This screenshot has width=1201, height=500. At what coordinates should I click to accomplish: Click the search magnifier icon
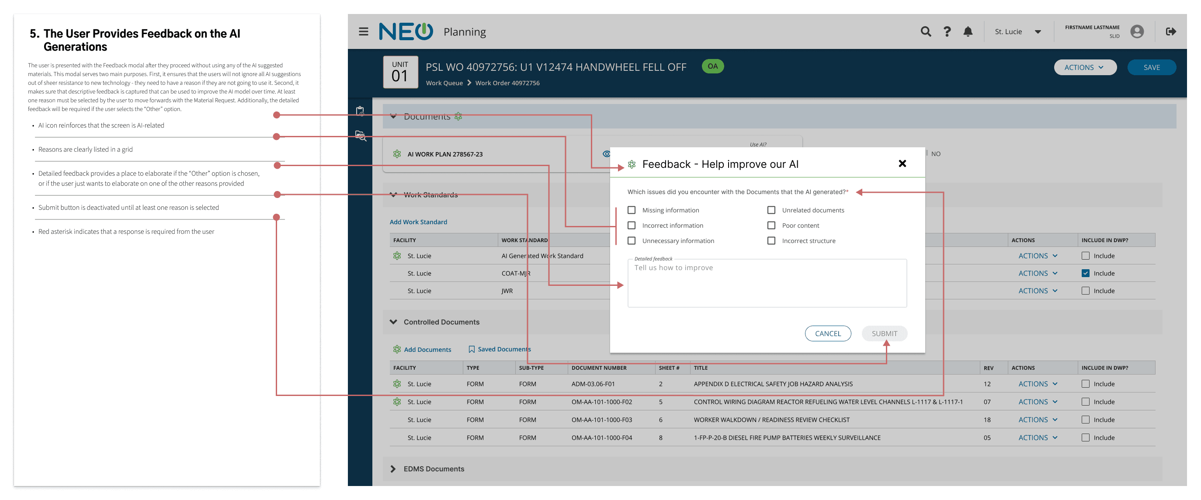pyautogui.click(x=926, y=32)
